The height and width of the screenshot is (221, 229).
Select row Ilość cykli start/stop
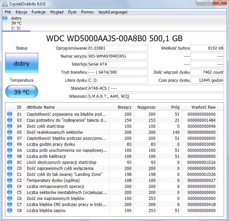coord(114,126)
